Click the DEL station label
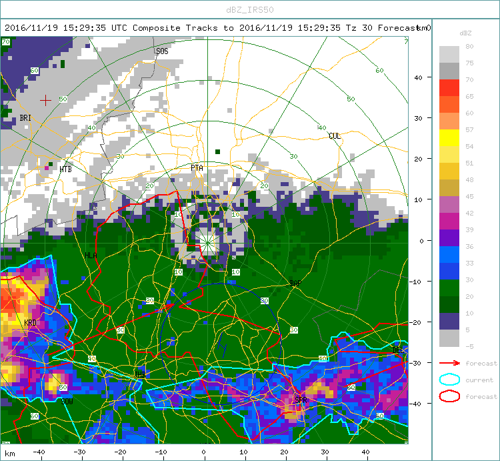This screenshot has width=500, height=461. [397, 350]
